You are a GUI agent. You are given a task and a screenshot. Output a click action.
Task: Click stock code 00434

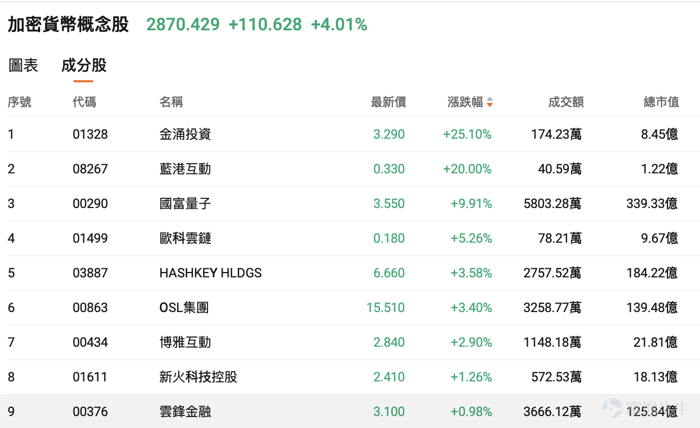(x=90, y=342)
